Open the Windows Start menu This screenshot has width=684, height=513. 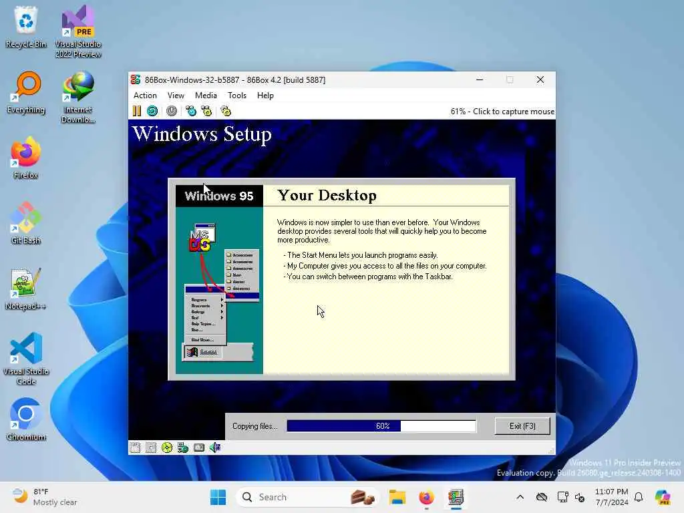point(218,497)
